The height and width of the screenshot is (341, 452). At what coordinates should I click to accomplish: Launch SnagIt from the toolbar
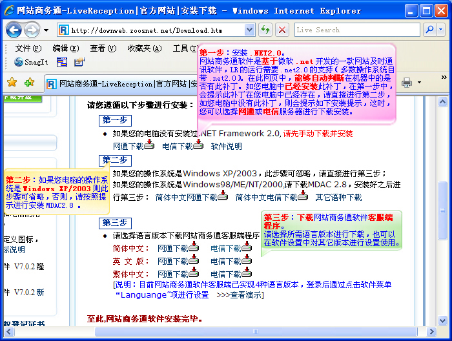pos(31,62)
